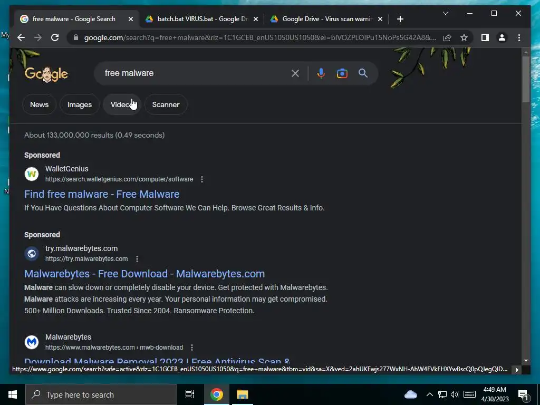Open the touch keyboard tray icon
Screen dimensions: 540x405
[x=469, y=394]
